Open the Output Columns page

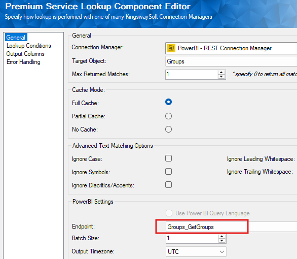pos(25,54)
